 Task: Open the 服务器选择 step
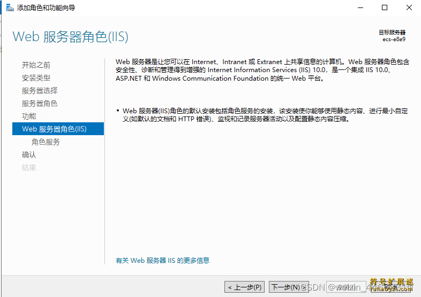tap(40, 90)
